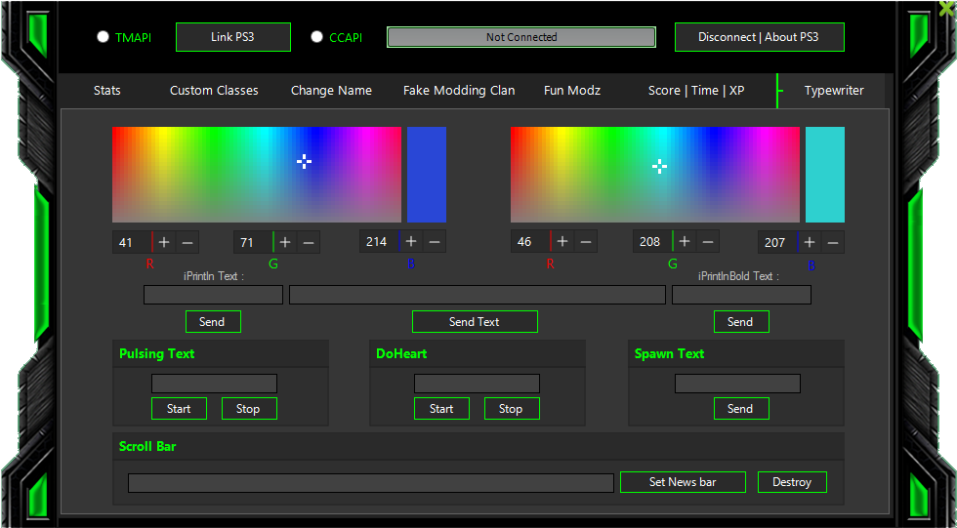Stop the DoHeart effect
The image size is (957, 528).
click(511, 409)
